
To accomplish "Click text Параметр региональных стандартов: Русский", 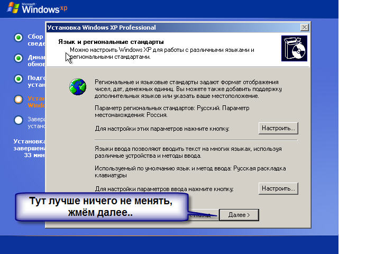I will 158,108.
